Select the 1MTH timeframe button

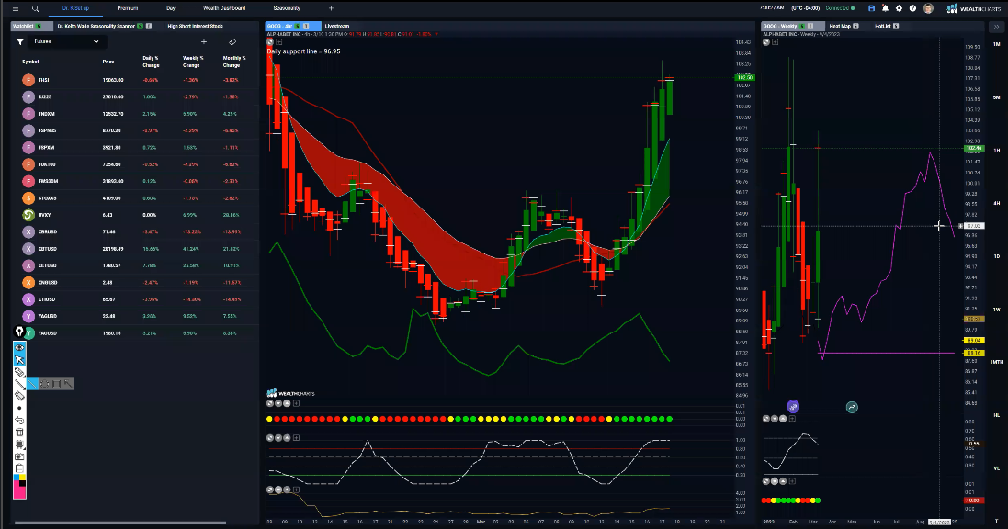pyautogui.click(x=997, y=362)
